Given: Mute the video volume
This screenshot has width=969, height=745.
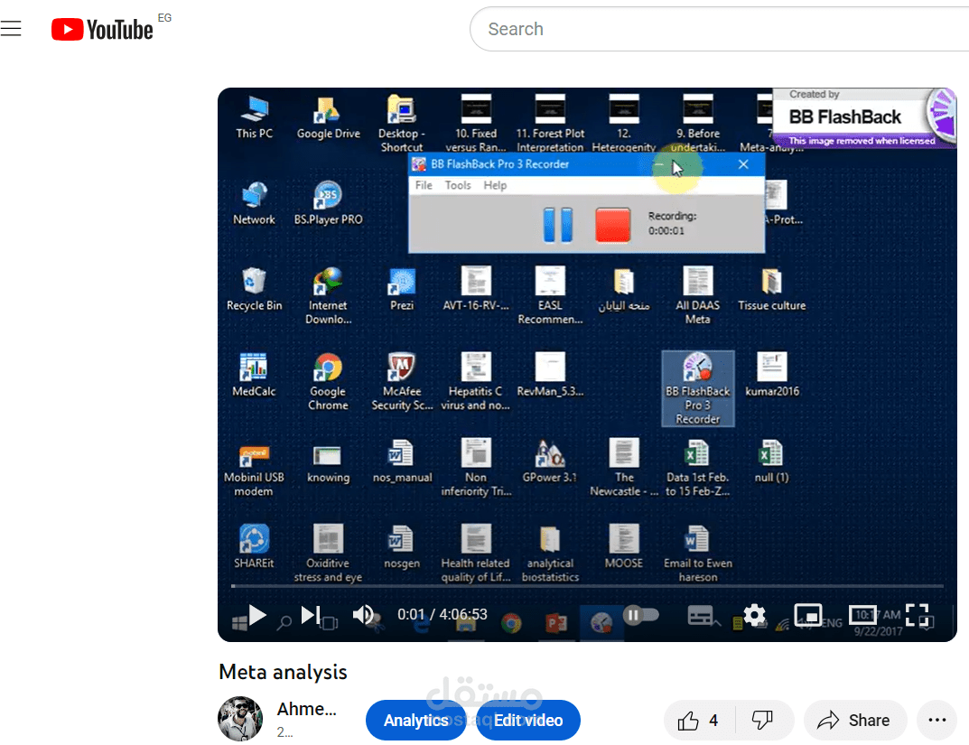Looking at the screenshot, I should point(363,615).
